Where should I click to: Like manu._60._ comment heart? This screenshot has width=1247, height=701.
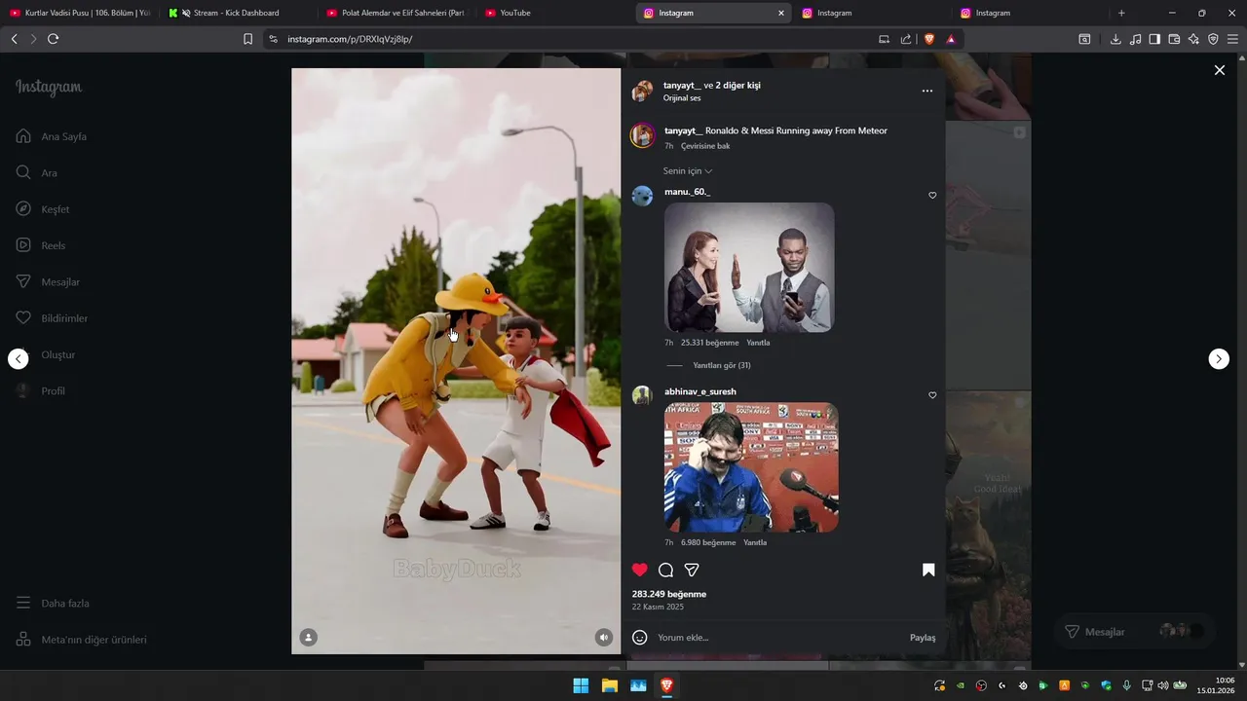(932, 196)
